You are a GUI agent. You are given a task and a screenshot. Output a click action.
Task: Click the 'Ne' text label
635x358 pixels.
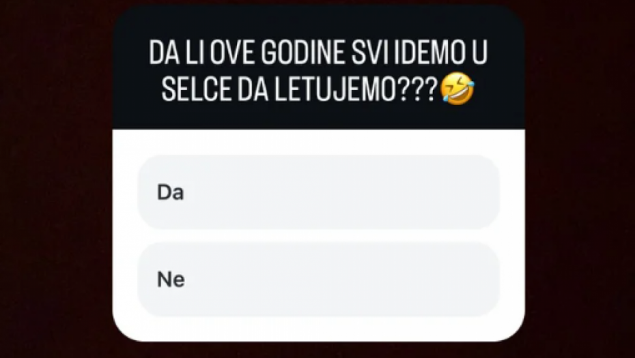[171, 280]
